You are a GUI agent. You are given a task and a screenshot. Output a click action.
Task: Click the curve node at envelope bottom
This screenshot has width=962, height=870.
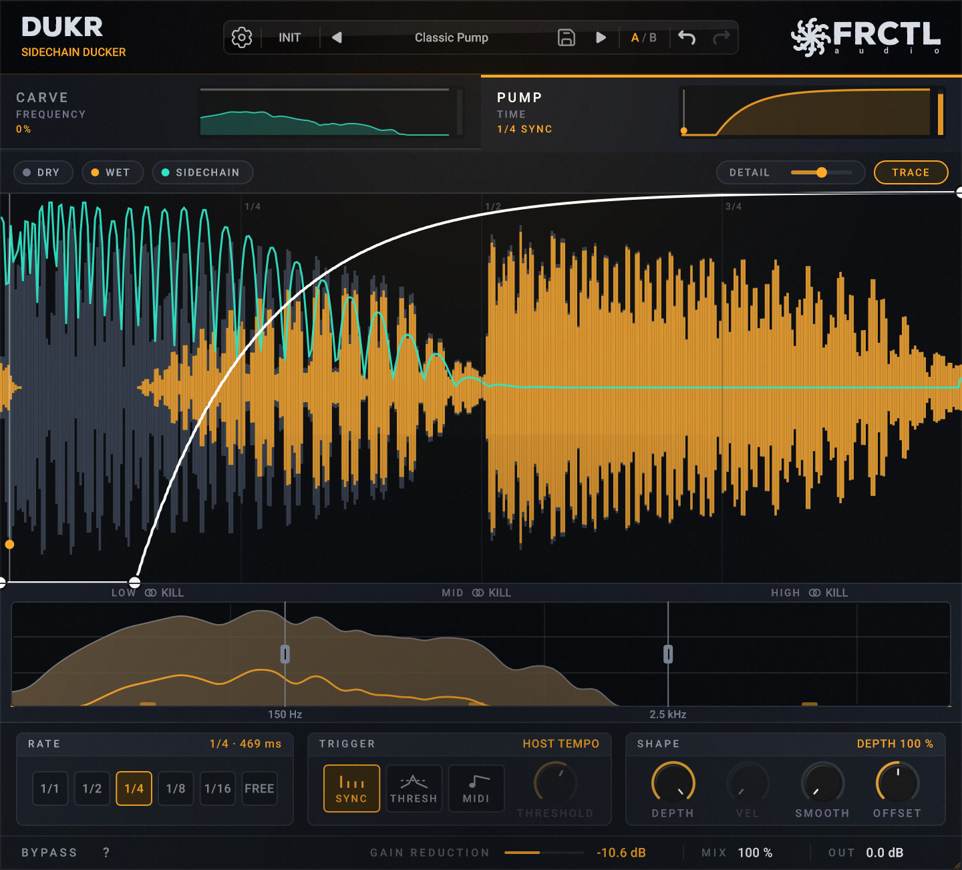tap(135, 582)
